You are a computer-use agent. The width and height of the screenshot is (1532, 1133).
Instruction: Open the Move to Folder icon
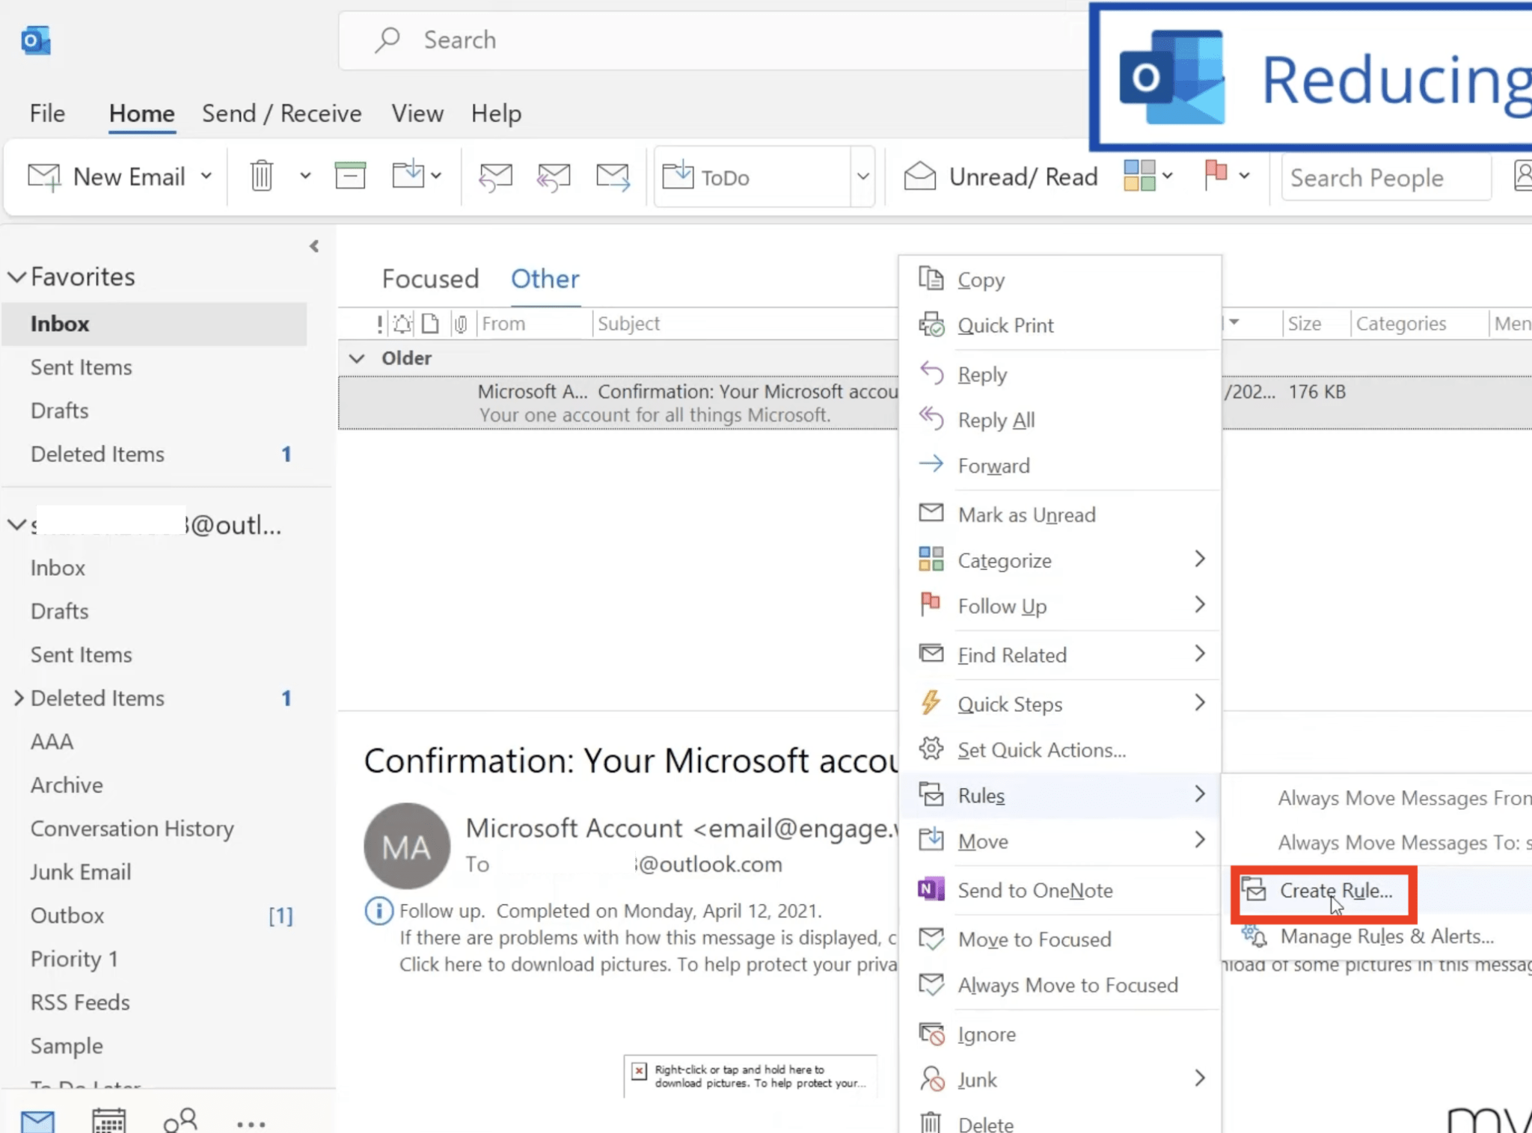tap(410, 174)
